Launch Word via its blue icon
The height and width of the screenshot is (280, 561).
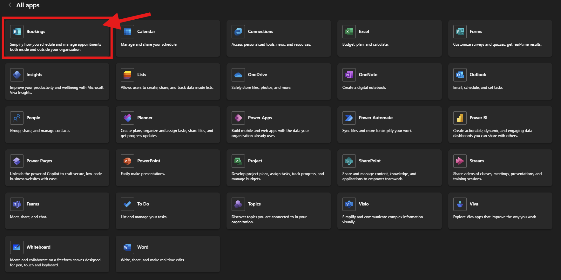[x=127, y=247]
